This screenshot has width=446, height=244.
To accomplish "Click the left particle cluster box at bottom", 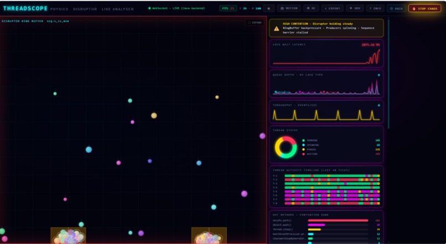I will pos(68,236).
